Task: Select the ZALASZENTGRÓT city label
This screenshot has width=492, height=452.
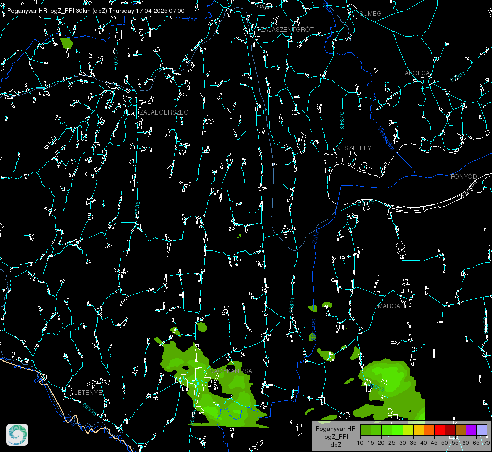Action: (x=287, y=30)
